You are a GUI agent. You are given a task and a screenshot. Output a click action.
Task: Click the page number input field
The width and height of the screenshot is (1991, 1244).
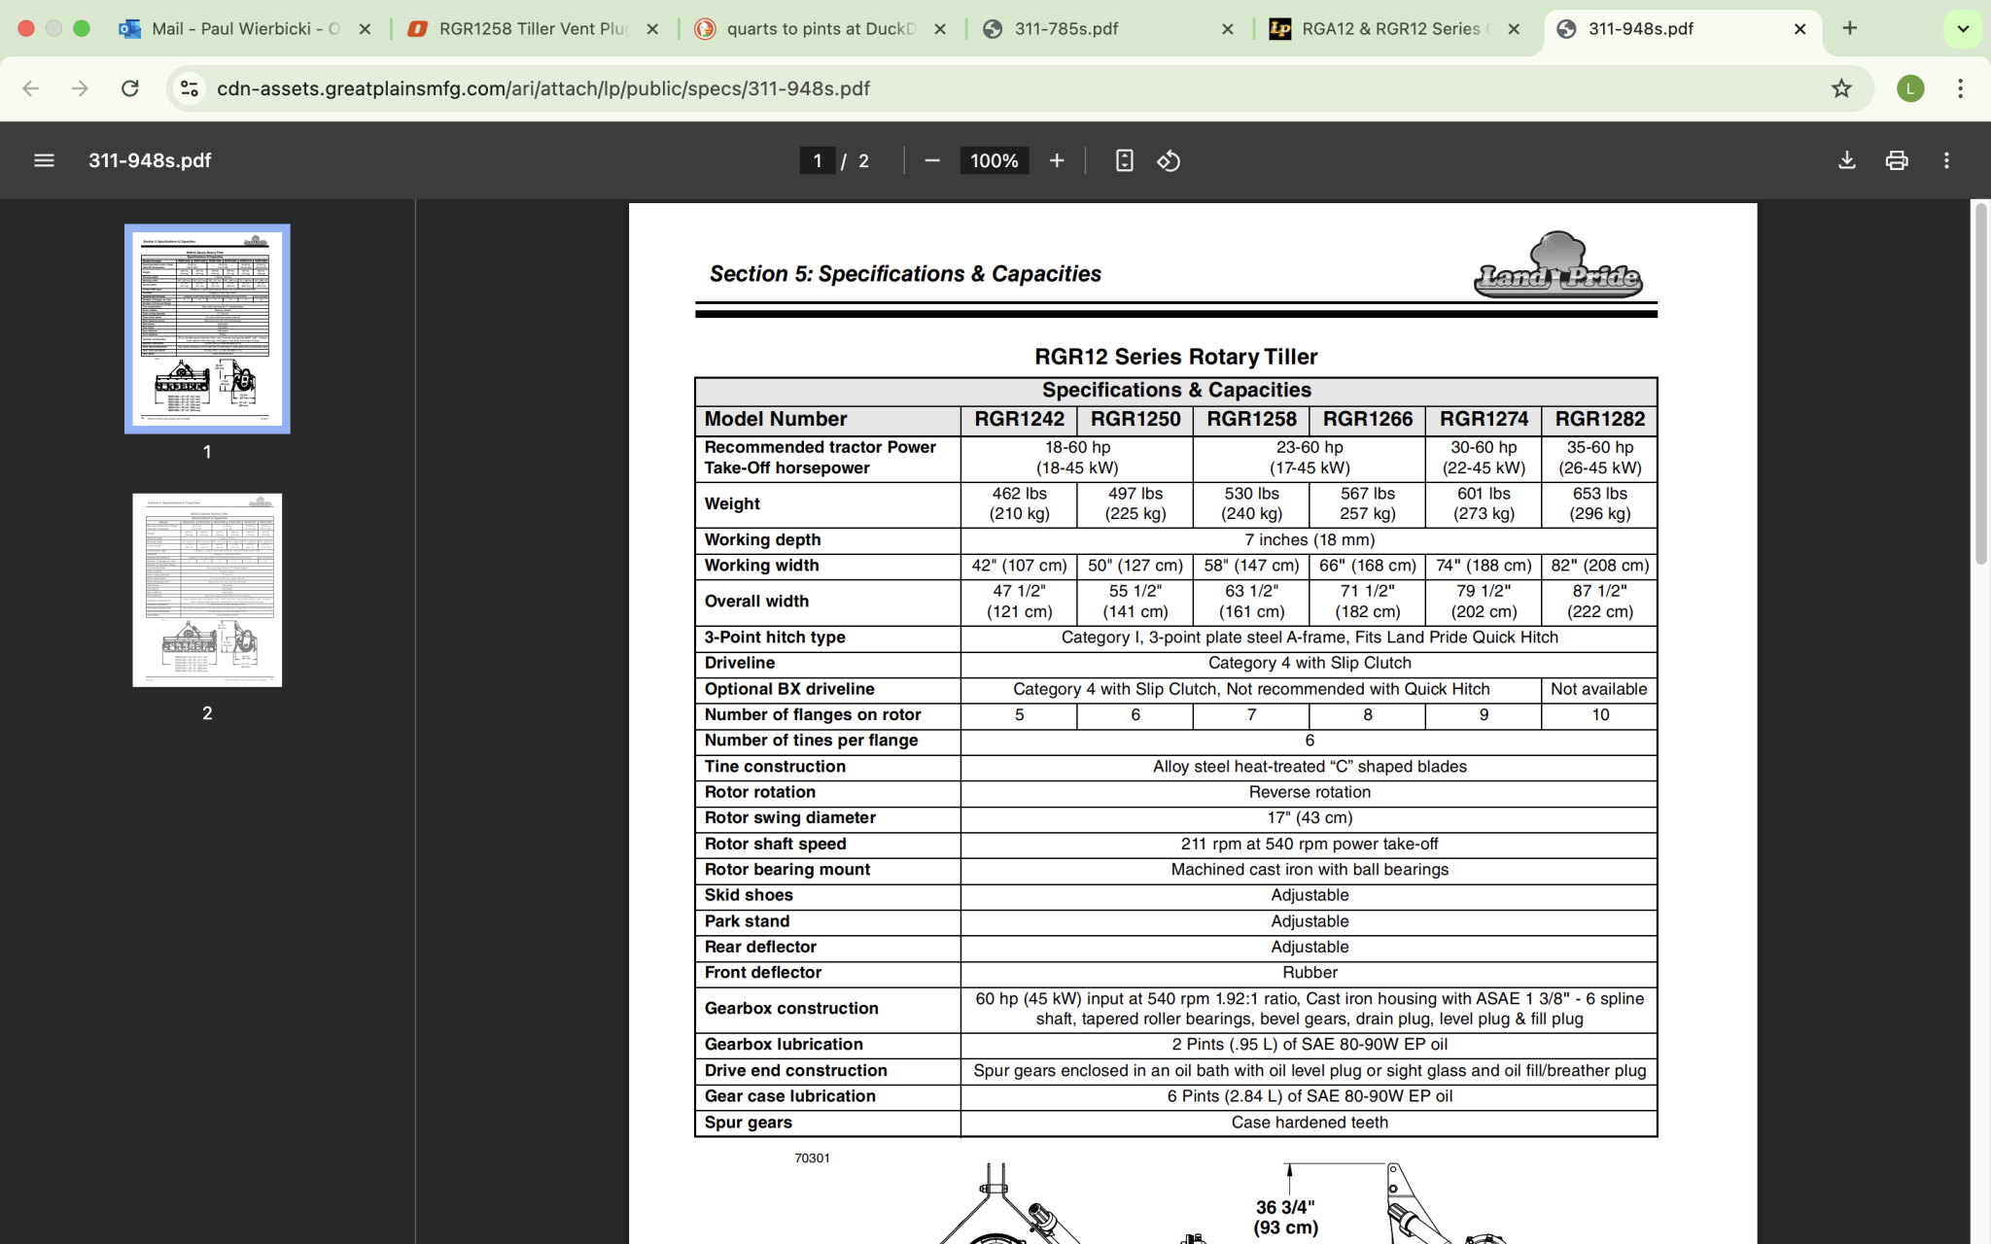(817, 160)
